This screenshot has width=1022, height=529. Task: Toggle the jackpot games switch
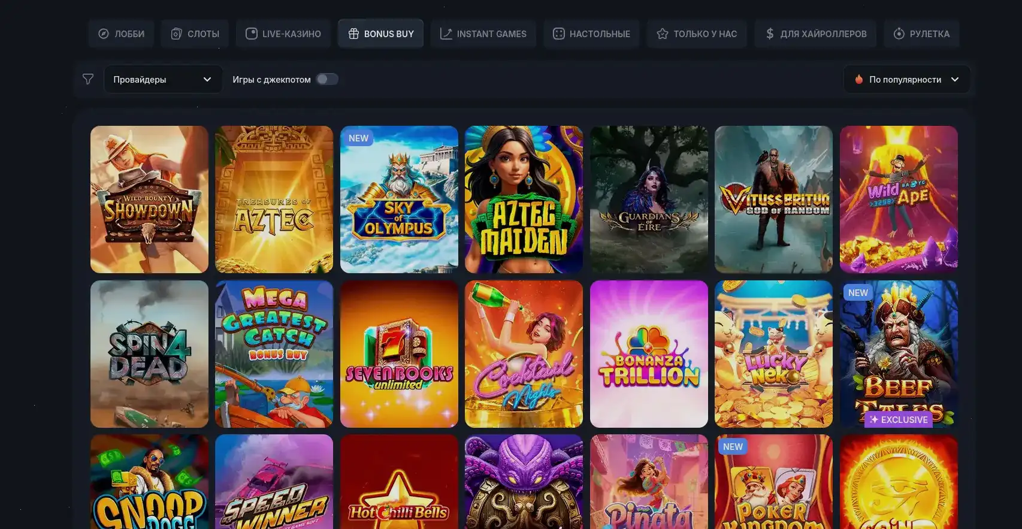click(327, 79)
